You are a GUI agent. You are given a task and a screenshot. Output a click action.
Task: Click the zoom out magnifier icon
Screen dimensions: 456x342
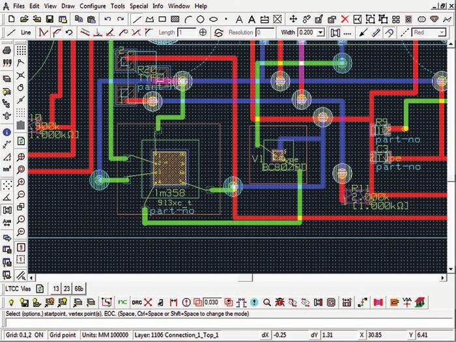[x=21, y=194]
